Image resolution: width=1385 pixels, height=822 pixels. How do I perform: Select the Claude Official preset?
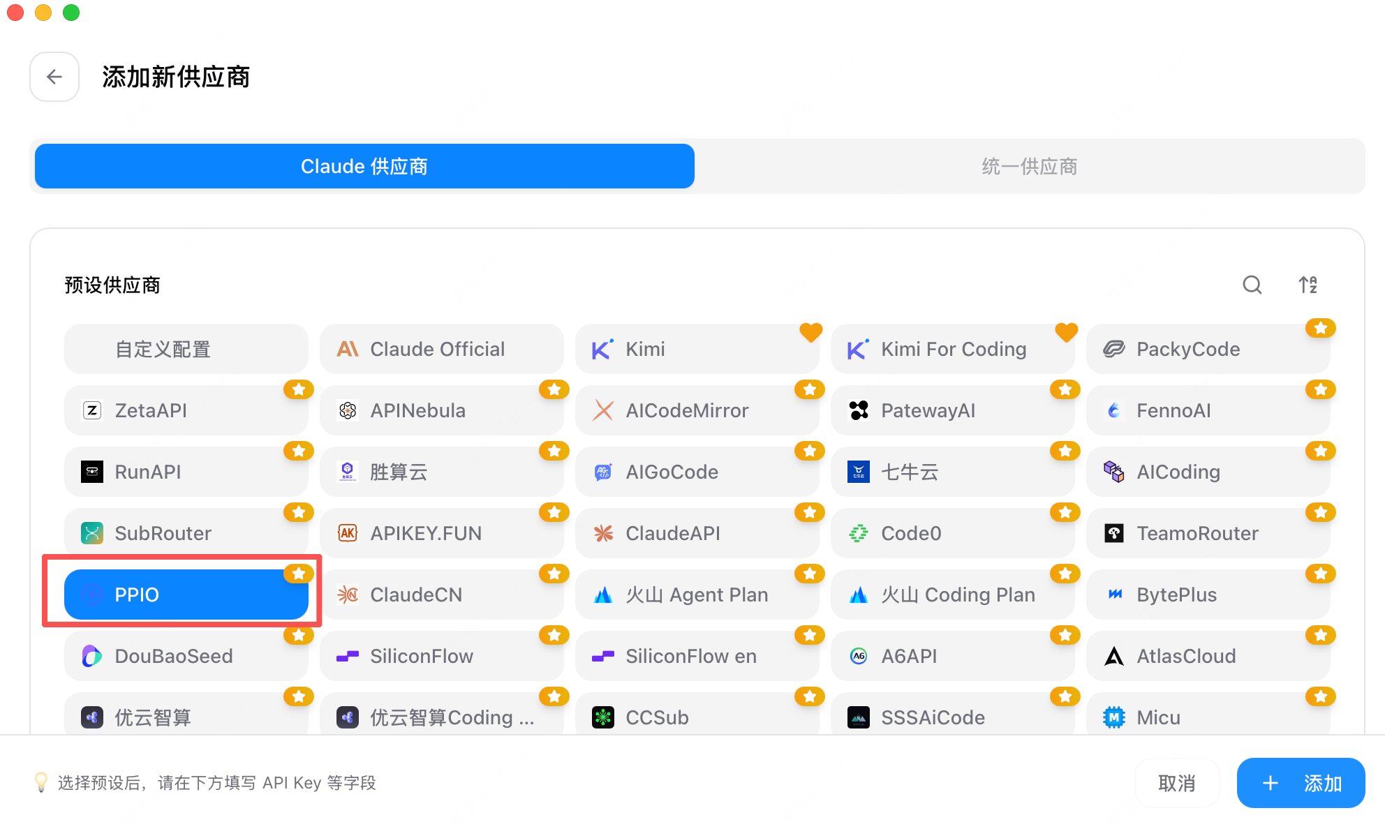tap(442, 349)
